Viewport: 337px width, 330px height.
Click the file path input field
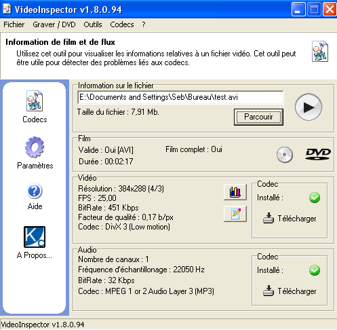[180, 97]
